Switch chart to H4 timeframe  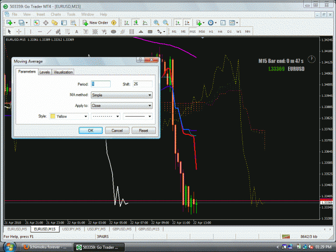click(x=220, y=32)
